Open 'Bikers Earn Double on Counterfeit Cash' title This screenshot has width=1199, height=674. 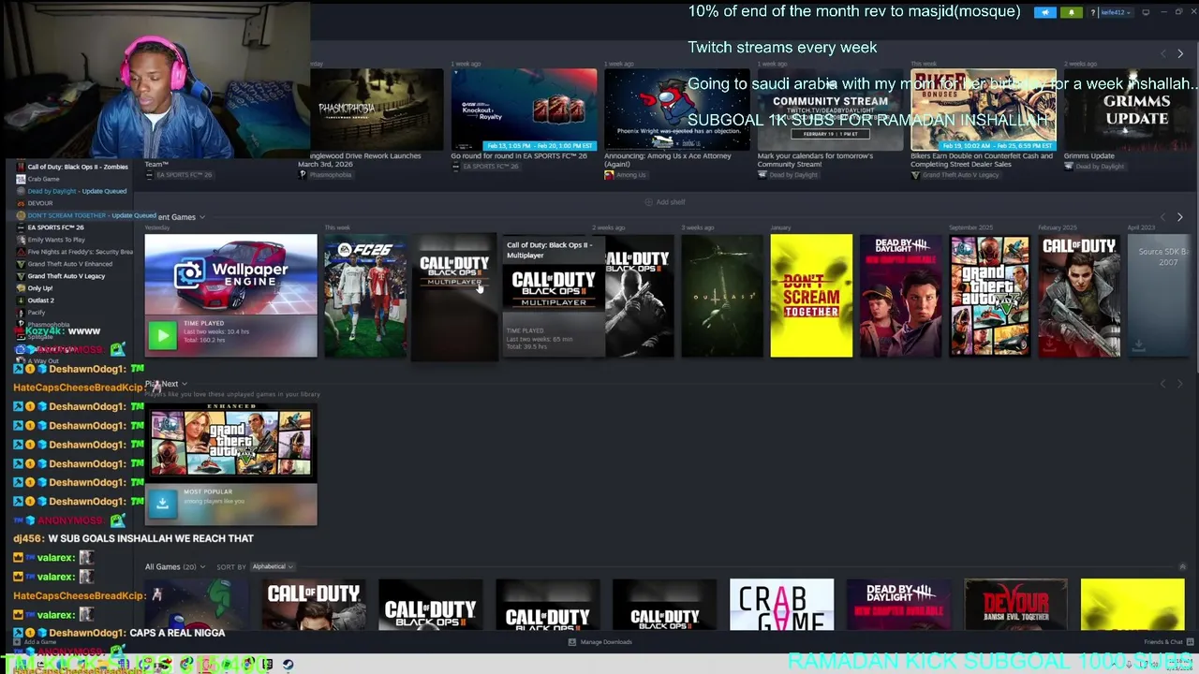point(982,160)
